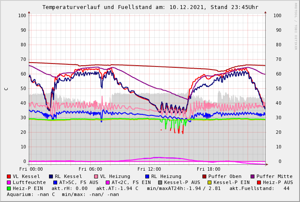Click the green Heiz-P EIN legend swatch
This screenshot has height=202, width=300.
click(9, 188)
